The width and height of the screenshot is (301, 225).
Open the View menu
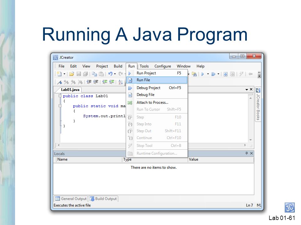[86, 66]
